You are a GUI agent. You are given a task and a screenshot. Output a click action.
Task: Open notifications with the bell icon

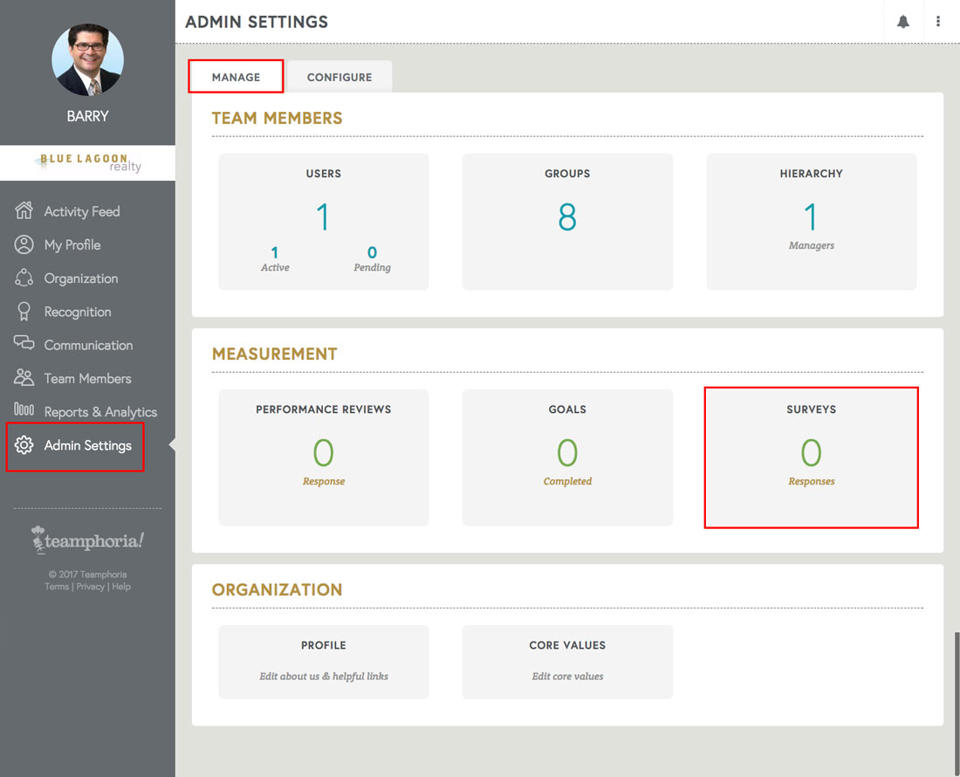coord(903,21)
